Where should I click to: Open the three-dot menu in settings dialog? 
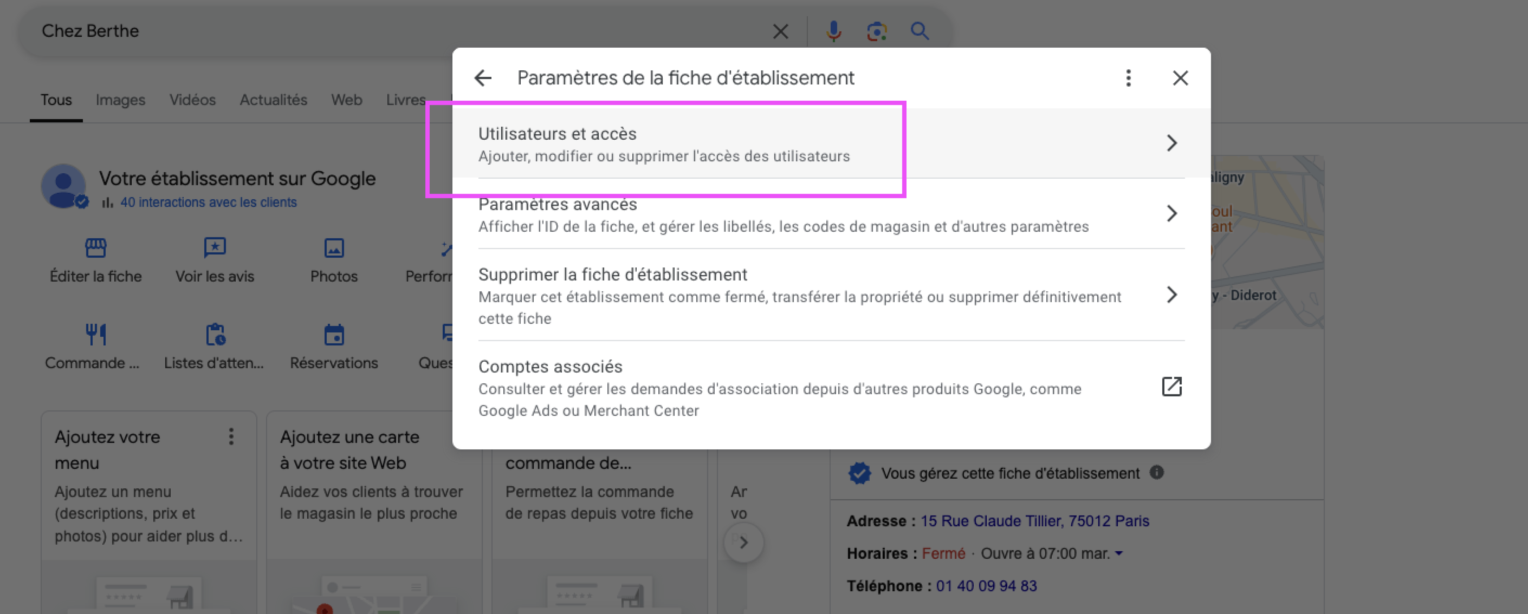(1128, 77)
